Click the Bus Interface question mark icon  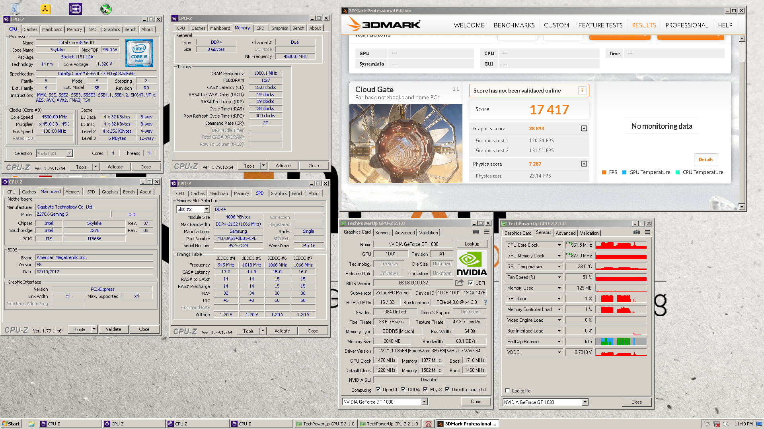point(485,302)
